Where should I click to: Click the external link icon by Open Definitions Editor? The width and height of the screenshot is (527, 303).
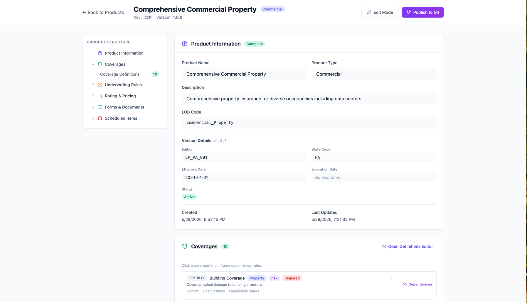click(384, 246)
